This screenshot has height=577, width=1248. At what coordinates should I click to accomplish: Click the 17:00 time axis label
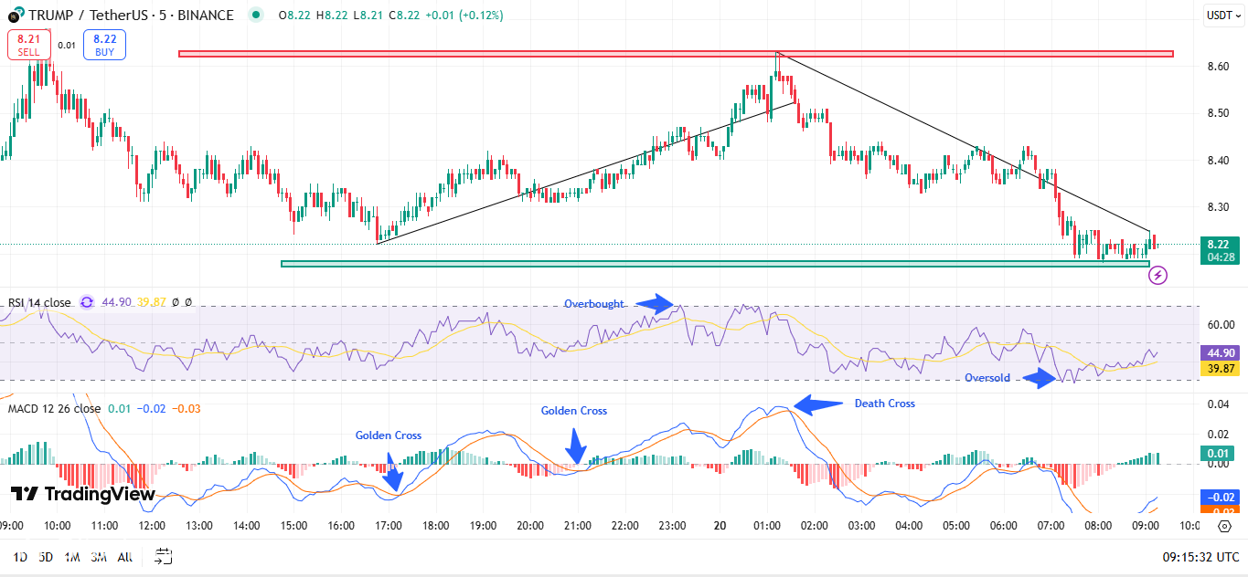tap(389, 526)
